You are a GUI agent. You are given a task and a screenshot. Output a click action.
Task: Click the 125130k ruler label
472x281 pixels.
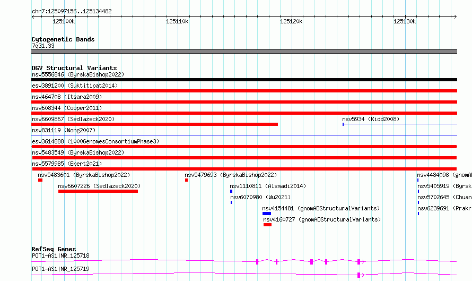(x=405, y=21)
